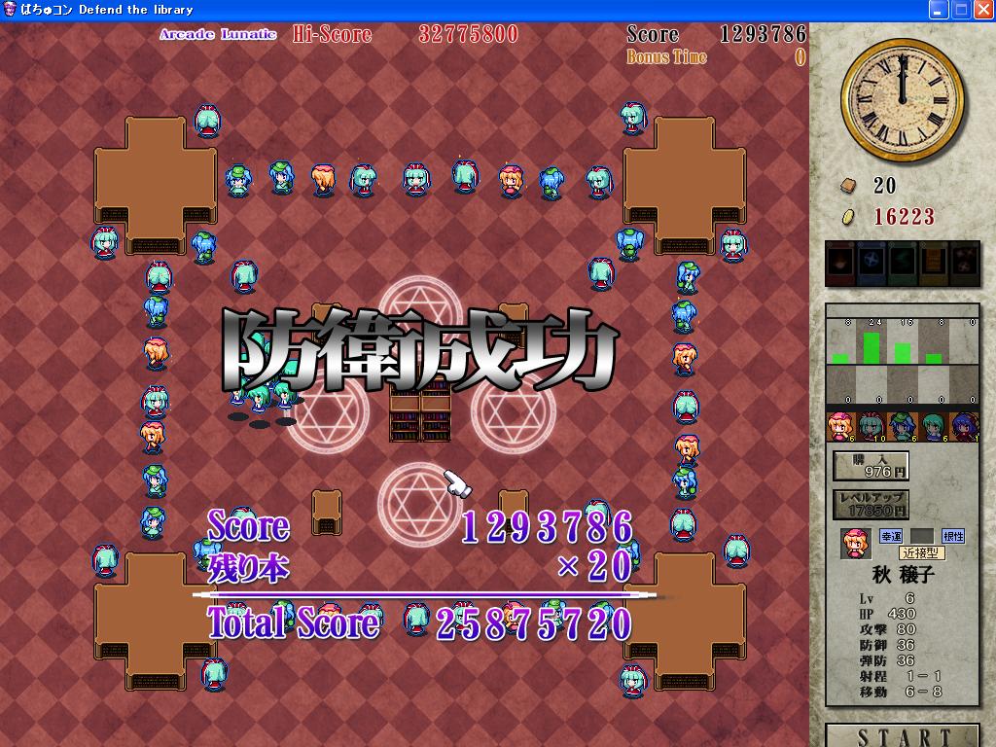Click the gold coin icon beside 16223
Viewport: 996px width, 747px height.
pos(848,217)
